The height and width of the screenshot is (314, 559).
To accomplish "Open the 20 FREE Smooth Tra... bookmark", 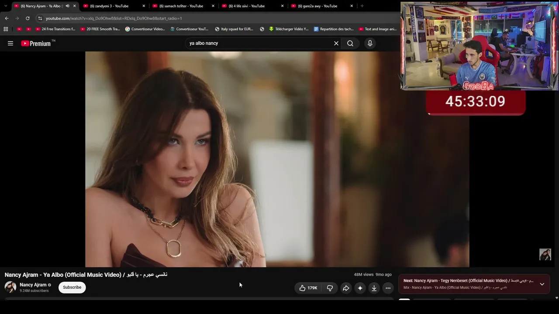I will 100,29.
